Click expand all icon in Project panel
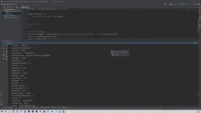201x113 pixels. (x=10, y=7)
